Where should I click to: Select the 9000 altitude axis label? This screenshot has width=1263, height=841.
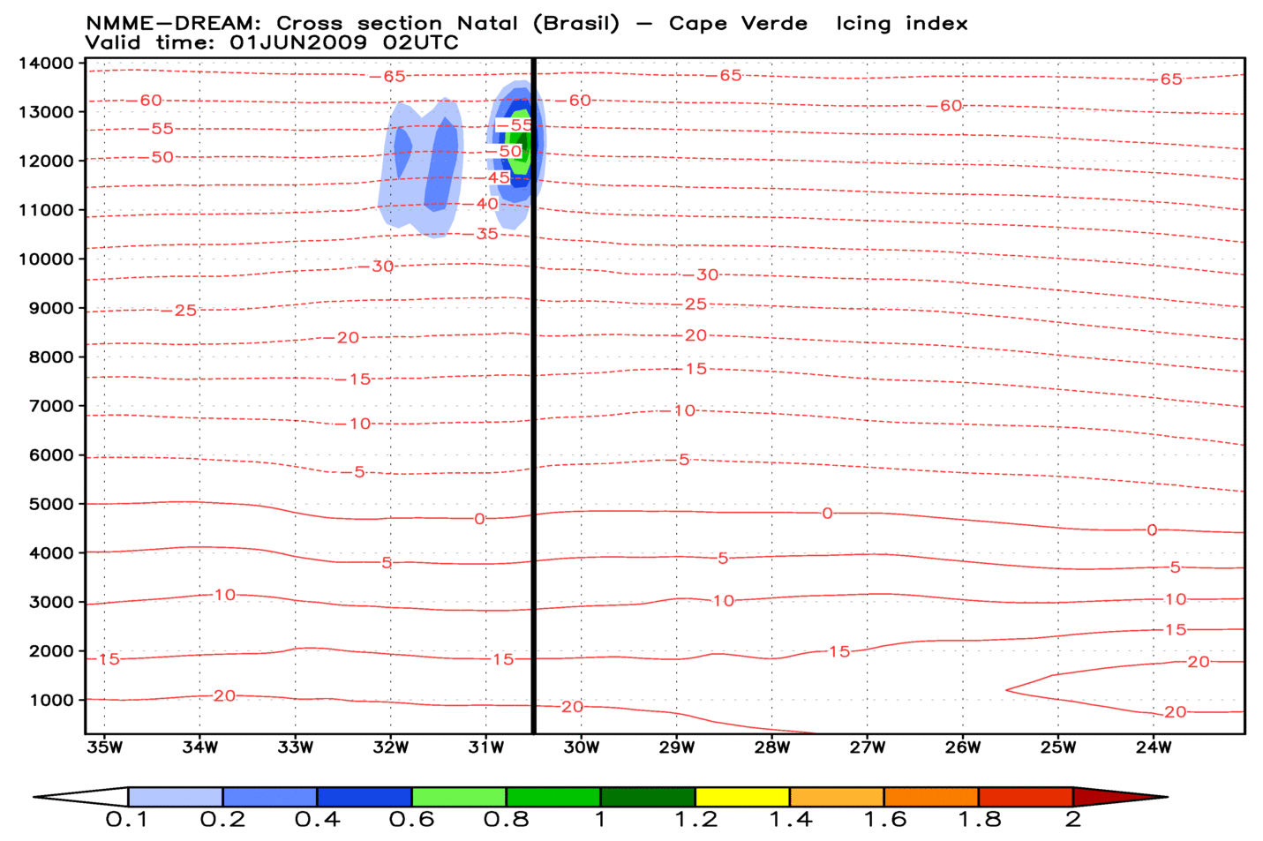[x=51, y=308]
